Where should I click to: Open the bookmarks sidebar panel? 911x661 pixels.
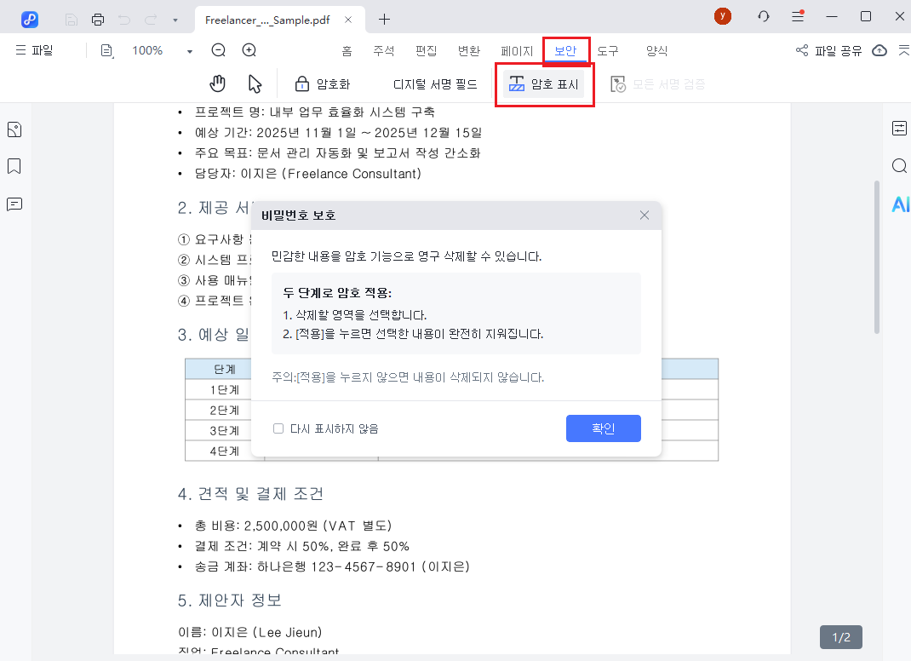(x=14, y=166)
